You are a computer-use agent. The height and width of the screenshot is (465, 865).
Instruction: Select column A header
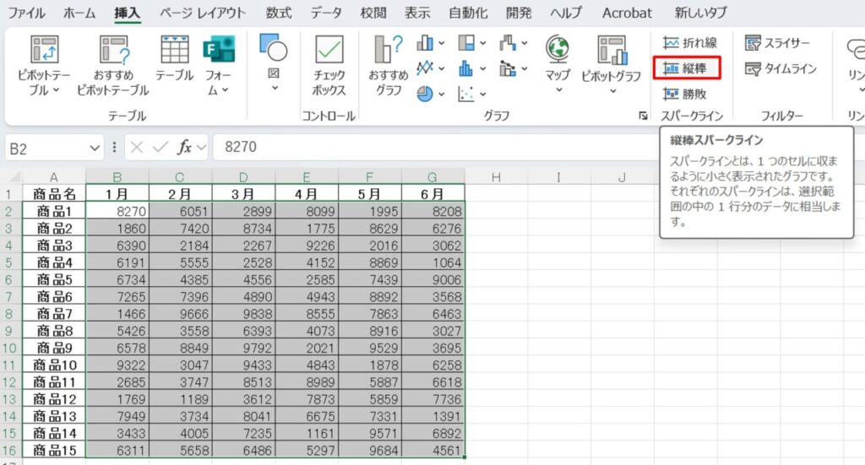pyautogui.click(x=53, y=177)
